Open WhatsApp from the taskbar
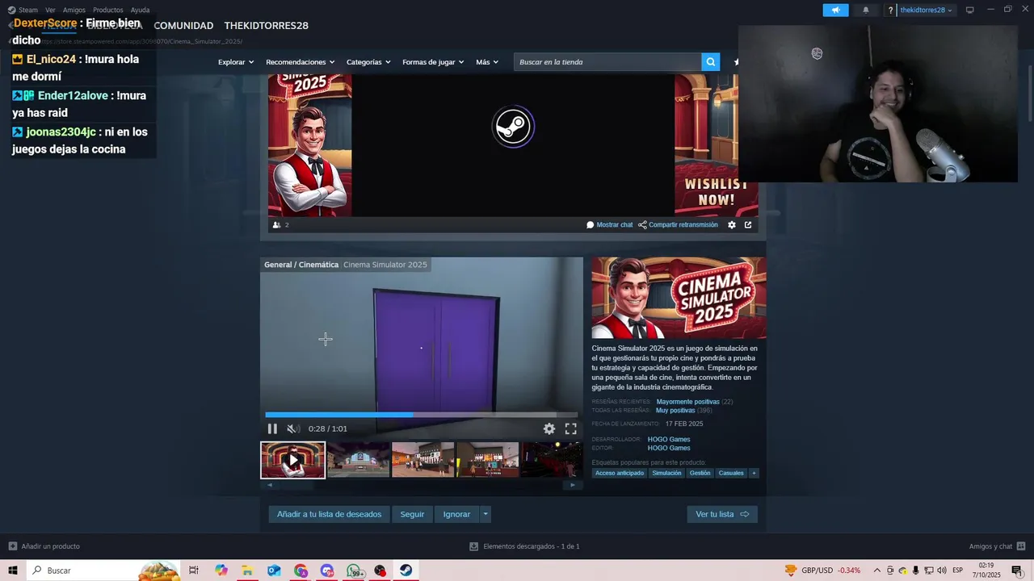1034x581 pixels. [x=354, y=571]
